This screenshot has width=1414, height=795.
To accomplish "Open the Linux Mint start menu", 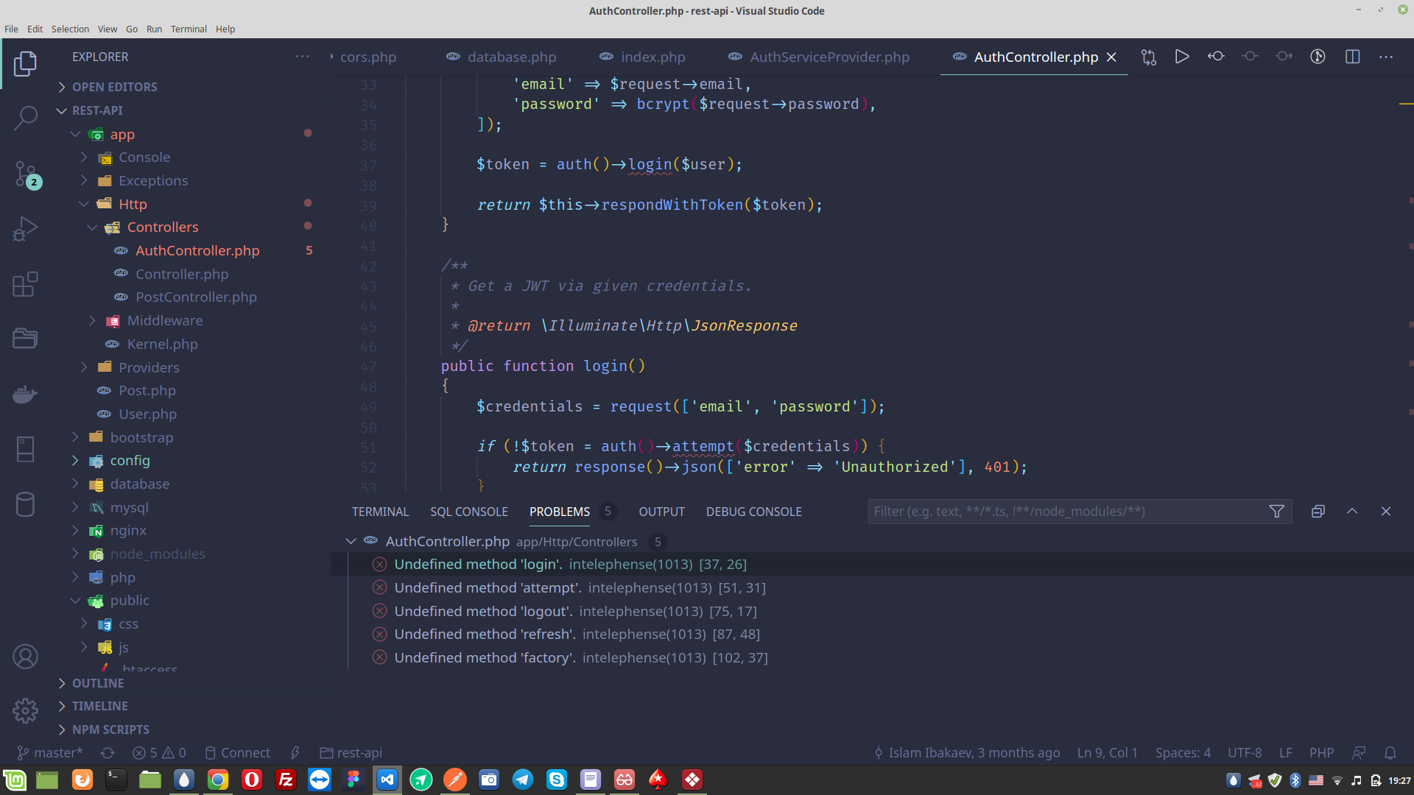I will pos(15,780).
